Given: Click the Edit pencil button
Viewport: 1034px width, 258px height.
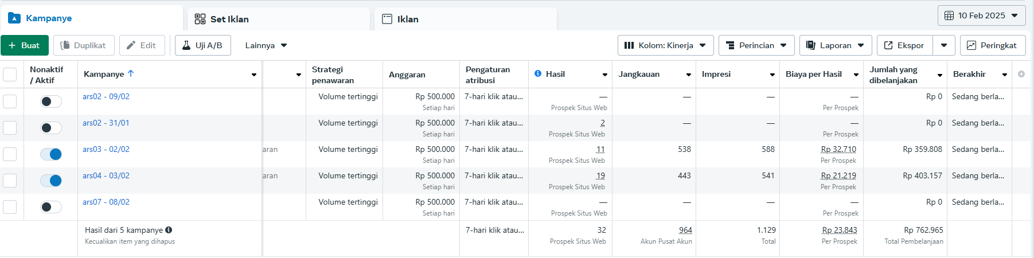Looking at the screenshot, I should [x=142, y=45].
